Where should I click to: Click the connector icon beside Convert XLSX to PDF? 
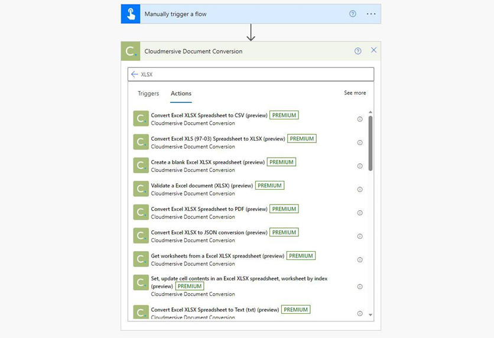pyautogui.click(x=141, y=212)
